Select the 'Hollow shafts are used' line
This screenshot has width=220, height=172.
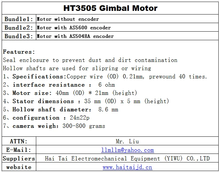pyautogui.click(x=77, y=68)
